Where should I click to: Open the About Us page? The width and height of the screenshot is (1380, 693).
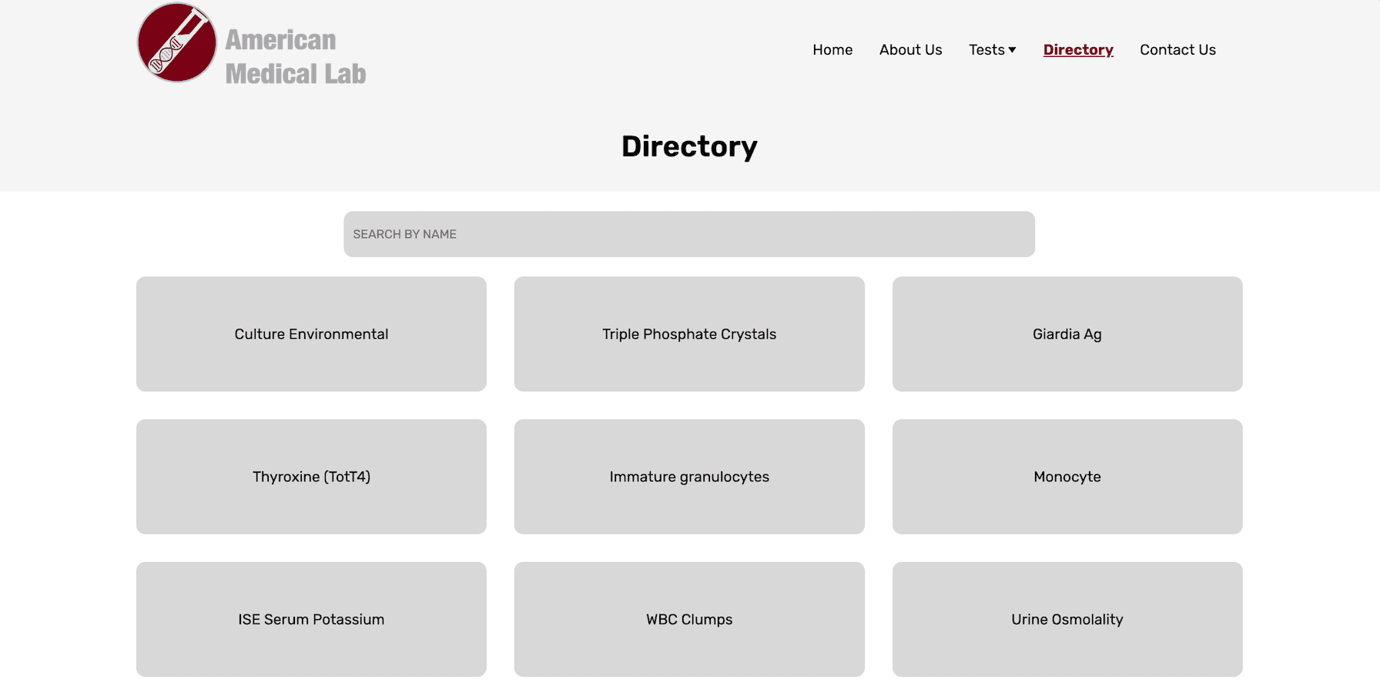point(910,49)
